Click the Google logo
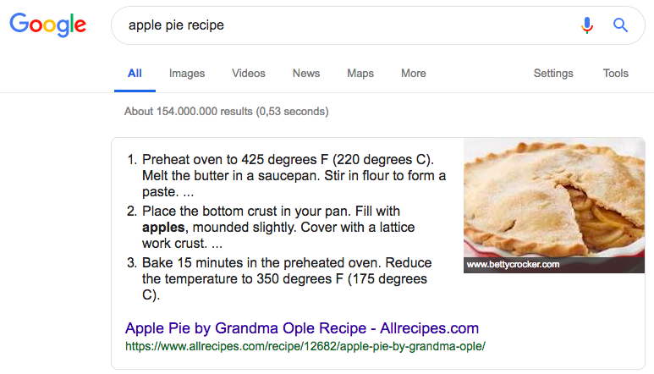 pos(48,25)
